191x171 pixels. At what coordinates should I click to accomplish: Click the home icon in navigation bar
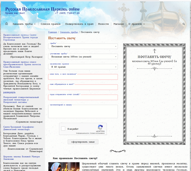click(7, 24)
